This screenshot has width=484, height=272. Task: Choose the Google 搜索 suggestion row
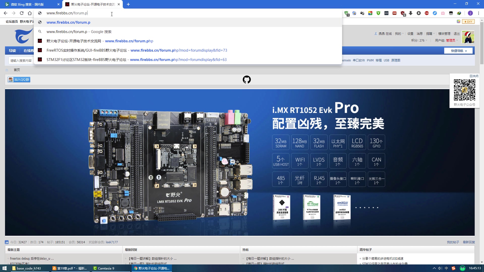[188, 32]
